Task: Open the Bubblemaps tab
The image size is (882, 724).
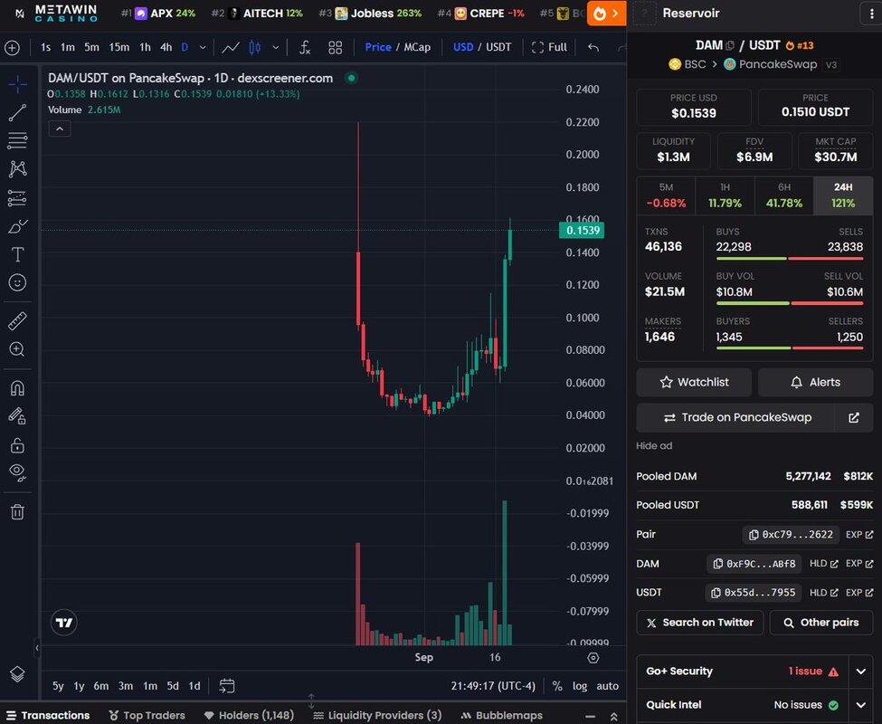Action: pyautogui.click(x=502, y=715)
